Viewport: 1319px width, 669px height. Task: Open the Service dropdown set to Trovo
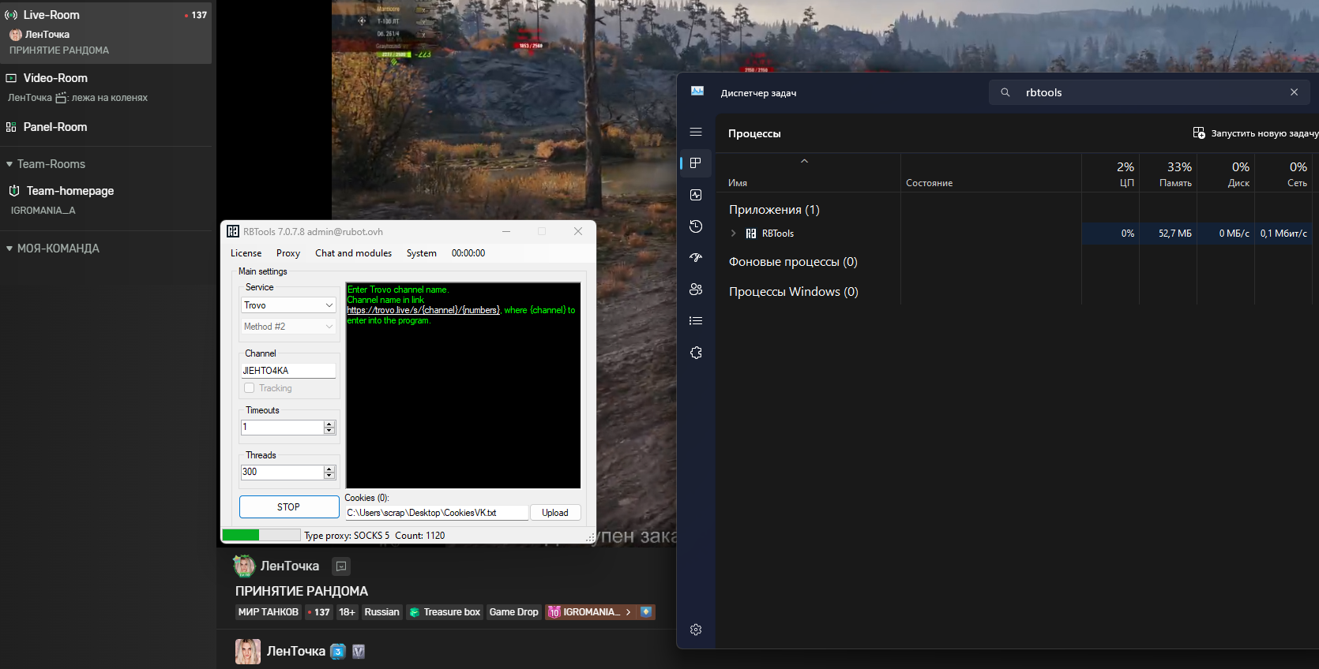[289, 305]
